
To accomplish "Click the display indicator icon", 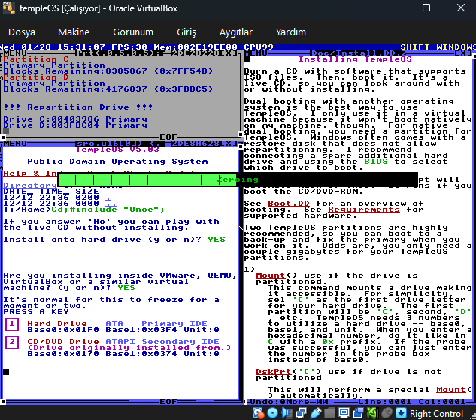I will [x=344, y=413].
